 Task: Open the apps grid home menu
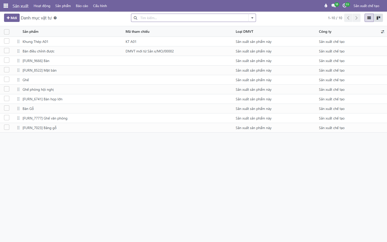click(x=6, y=6)
